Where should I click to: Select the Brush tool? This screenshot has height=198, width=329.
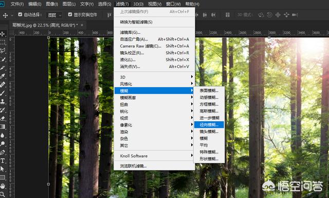coord(3,93)
